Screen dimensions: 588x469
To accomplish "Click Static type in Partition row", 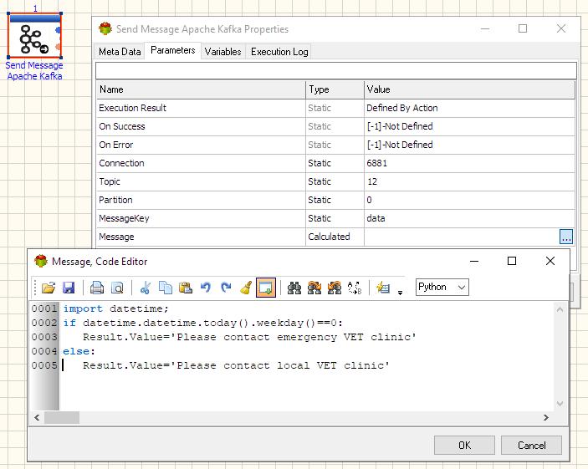I will tap(320, 200).
